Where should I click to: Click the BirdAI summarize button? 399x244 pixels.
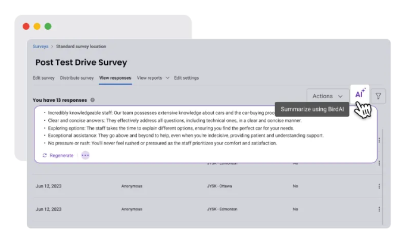359,94
